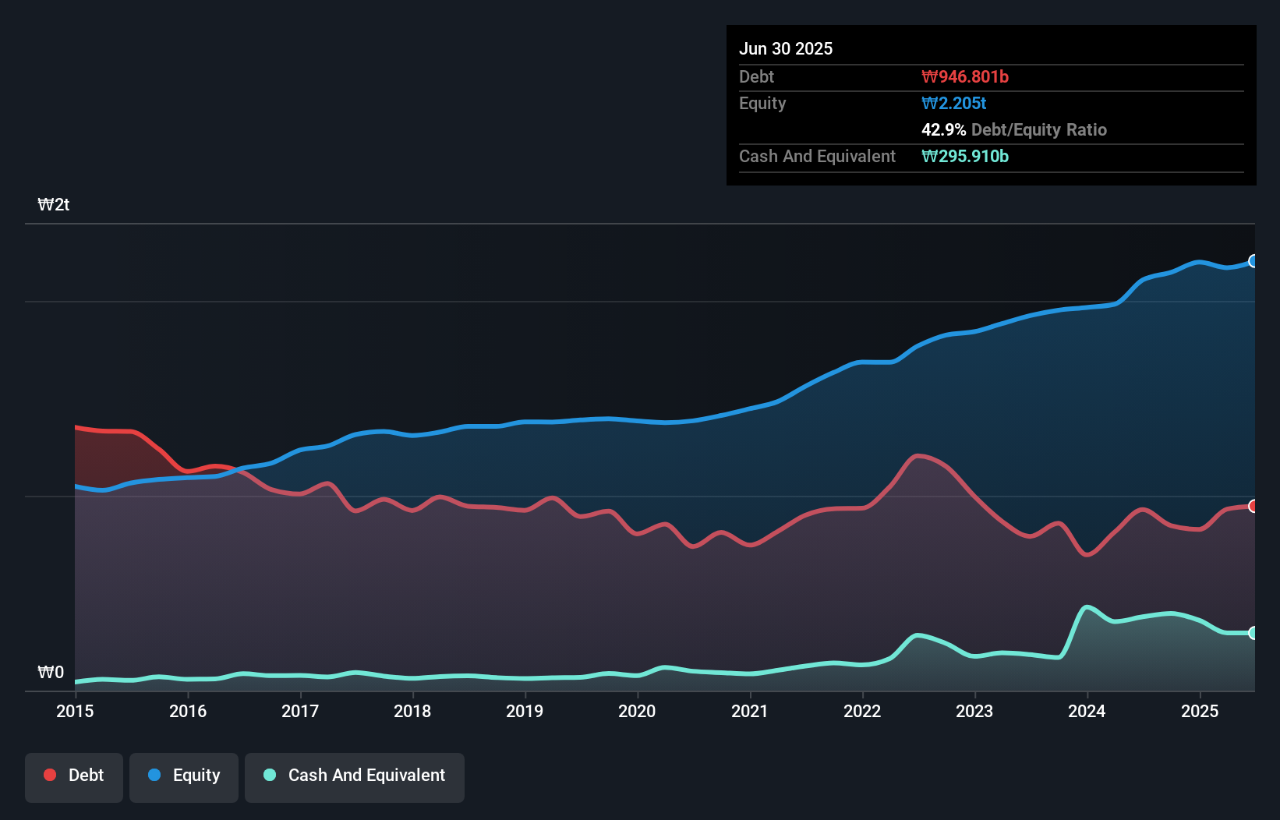Viewport: 1280px width, 820px height.
Task: Click the 42.9% Debt/Equity Ratio text
Action: pyautogui.click(x=1014, y=130)
